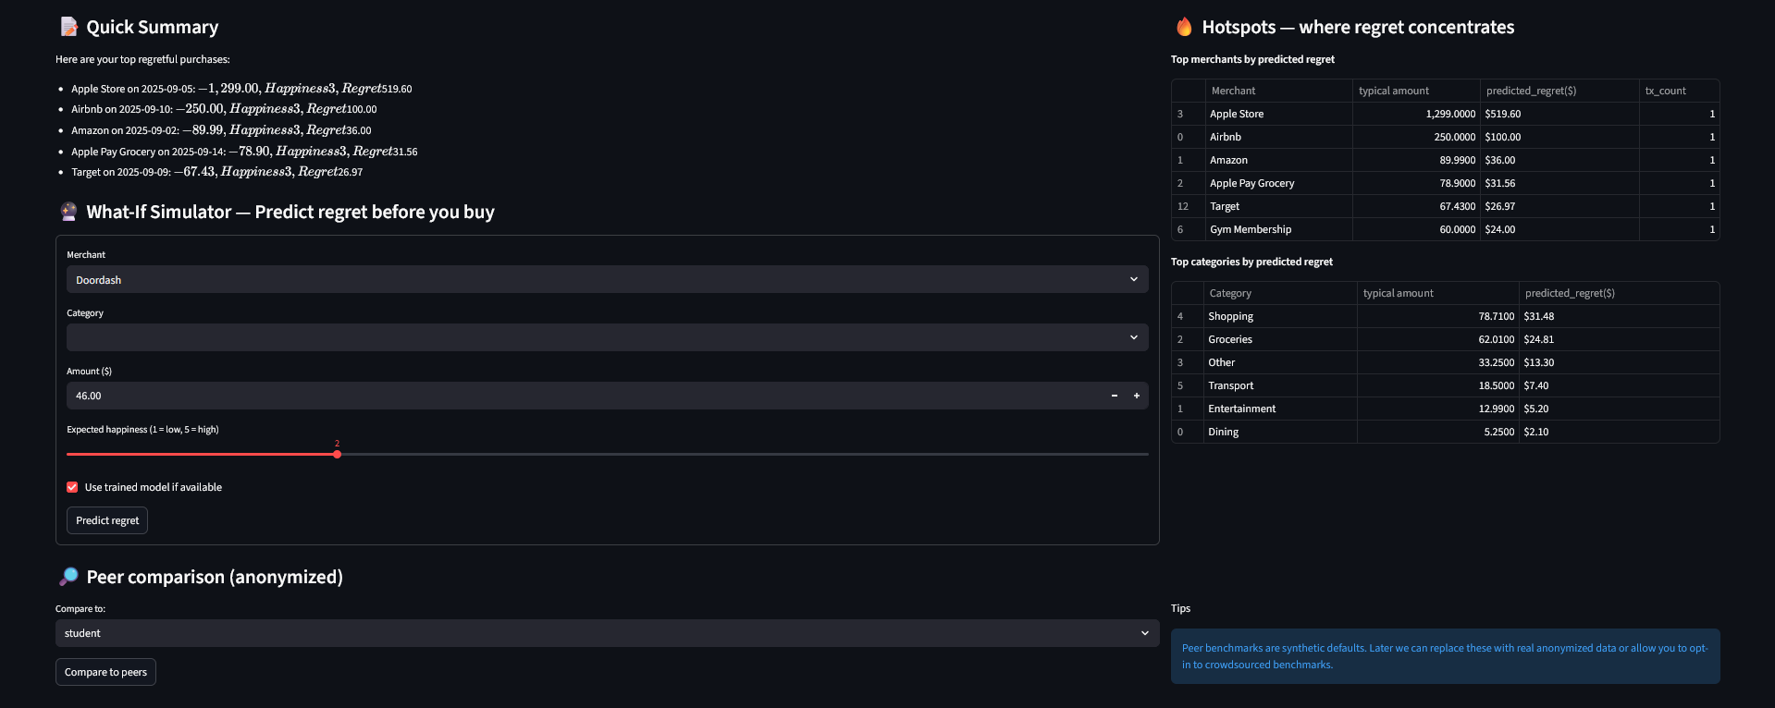Click the Target on 2025-09-09 summary bullet

[217, 172]
